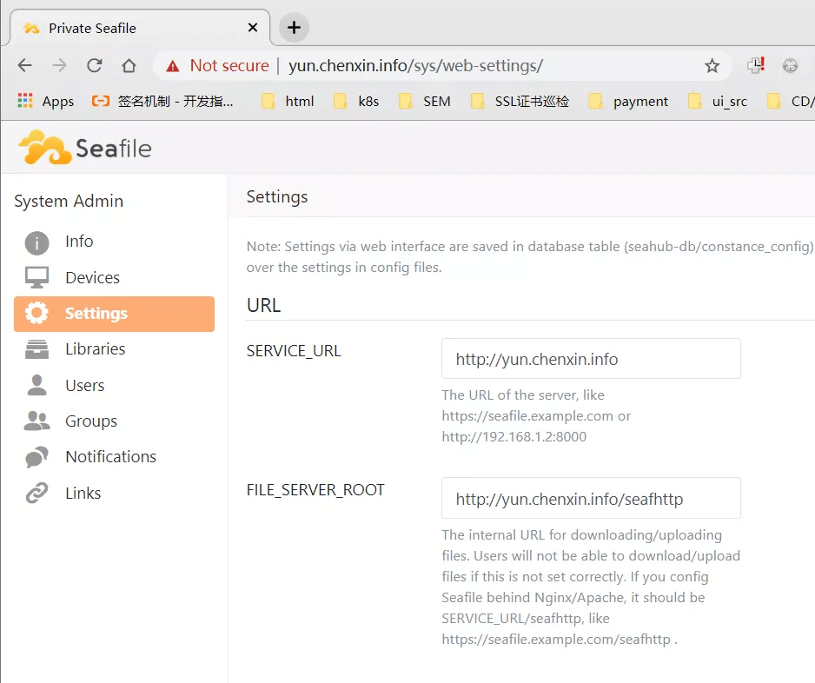Click the Seafile logo
The height and width of the screenshot is (683, 815).
click(85, 148)
